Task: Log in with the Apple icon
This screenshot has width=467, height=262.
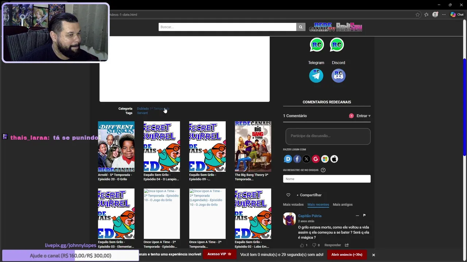Action: 334,159
